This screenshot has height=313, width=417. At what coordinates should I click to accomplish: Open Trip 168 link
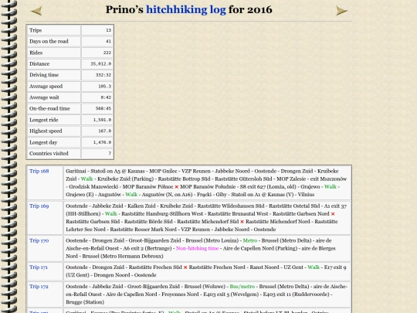coord(39,171)
